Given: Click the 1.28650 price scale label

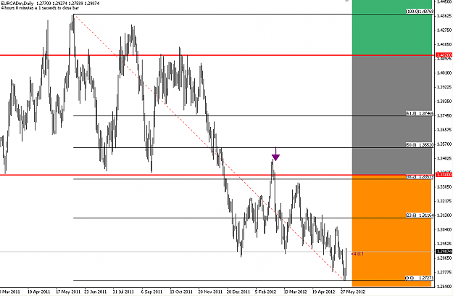Looking at the screenshot, I should [x=444, y=258].
